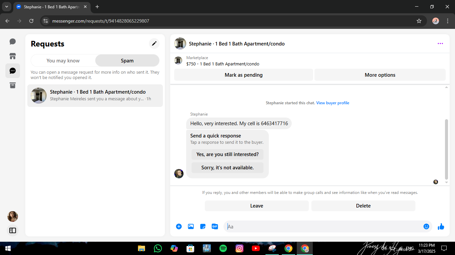Open the tab search dropdown arrow

point(6,7)
